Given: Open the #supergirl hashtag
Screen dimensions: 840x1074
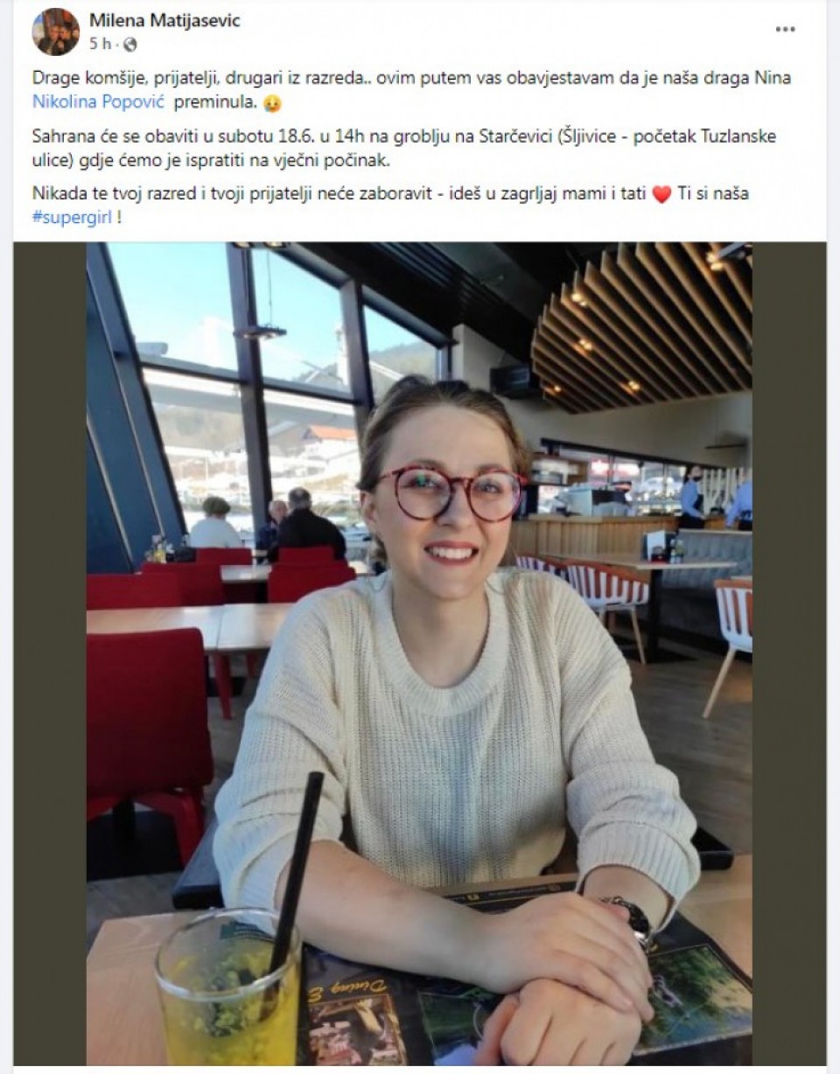Looking at the screenshot, I should point(71,217).
